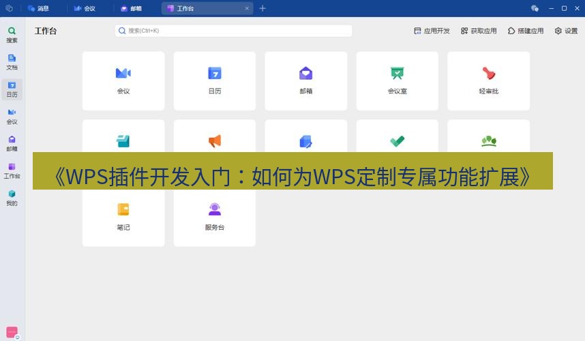Screen dimensions: 585x341
Task: Add a new tab with plus button
Action: pyautogui.click(x=262, y=8)
